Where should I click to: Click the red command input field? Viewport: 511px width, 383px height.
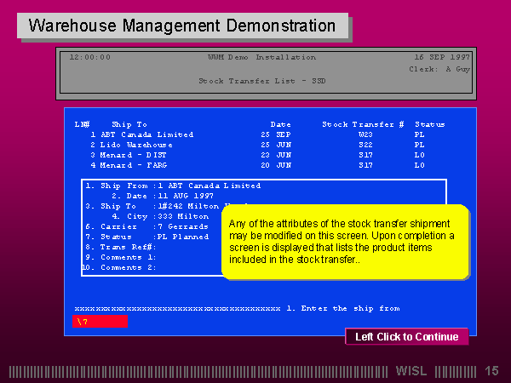click(100, 321)
